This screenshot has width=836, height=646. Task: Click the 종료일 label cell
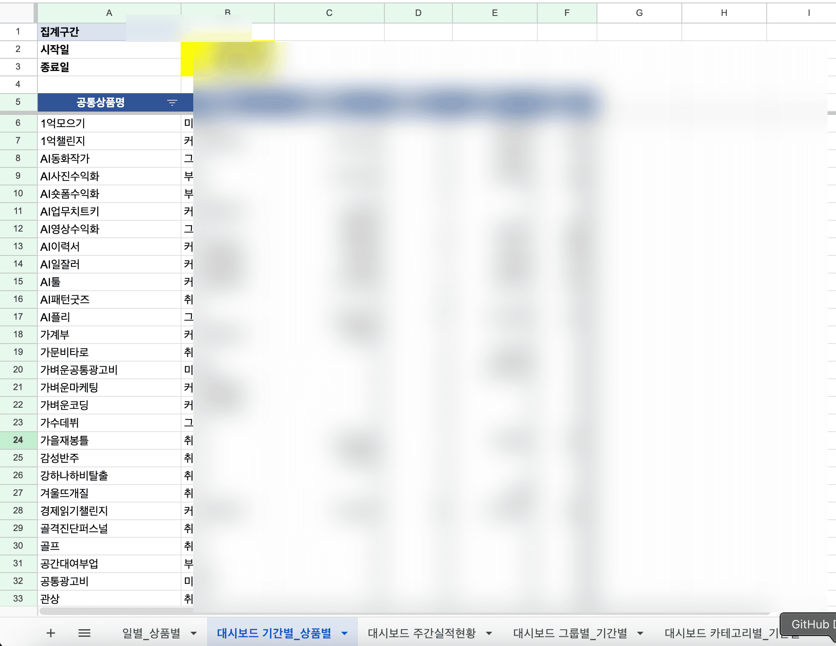point(109,67)
